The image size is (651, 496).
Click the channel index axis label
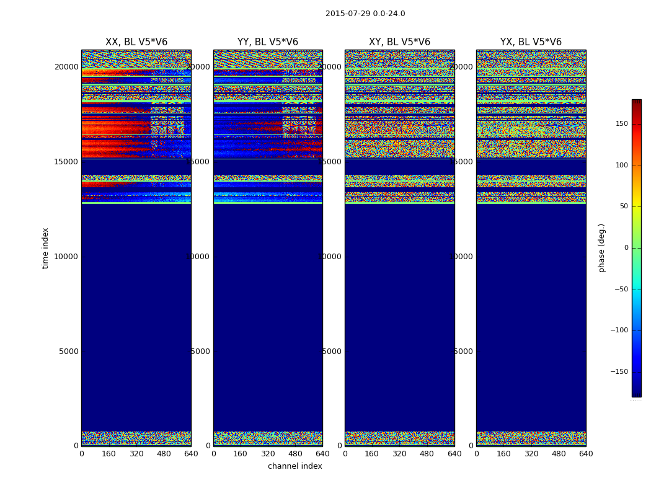click(294, 466)
